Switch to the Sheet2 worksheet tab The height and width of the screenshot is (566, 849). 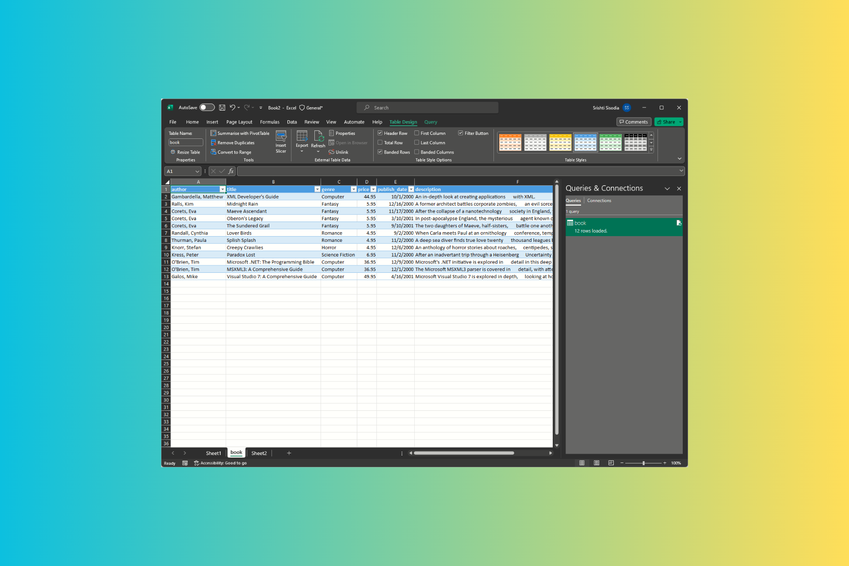pyautogui.click(x=259, y=453)
